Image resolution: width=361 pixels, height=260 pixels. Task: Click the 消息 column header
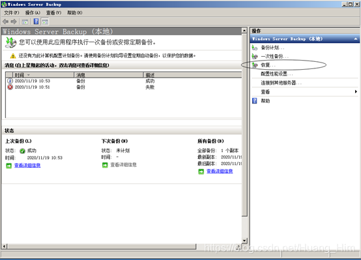pyautogui.click(x=109, y=75)
